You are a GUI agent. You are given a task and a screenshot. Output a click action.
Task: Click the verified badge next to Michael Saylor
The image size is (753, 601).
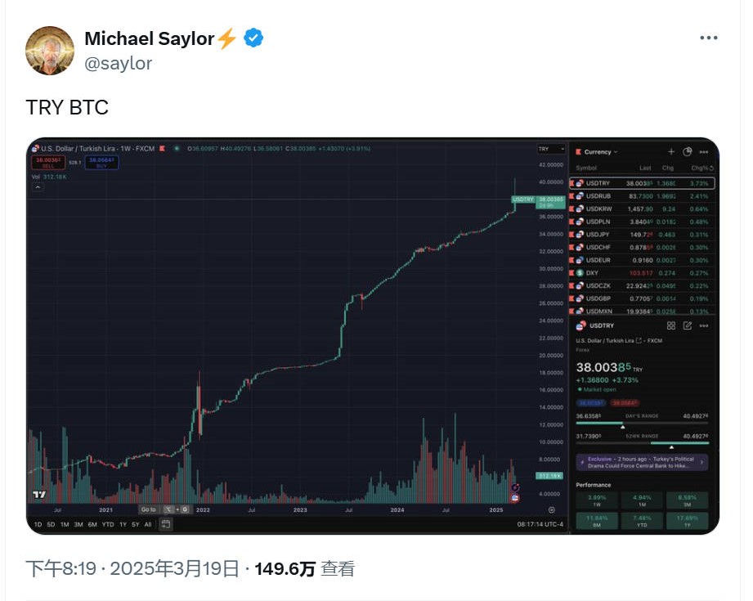tap(254, 38)
